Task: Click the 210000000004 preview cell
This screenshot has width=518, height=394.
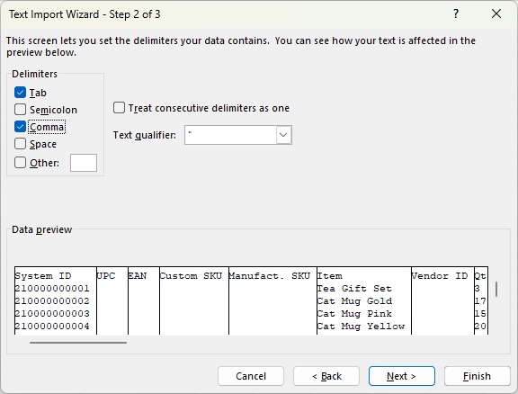Action: (52, 327)
